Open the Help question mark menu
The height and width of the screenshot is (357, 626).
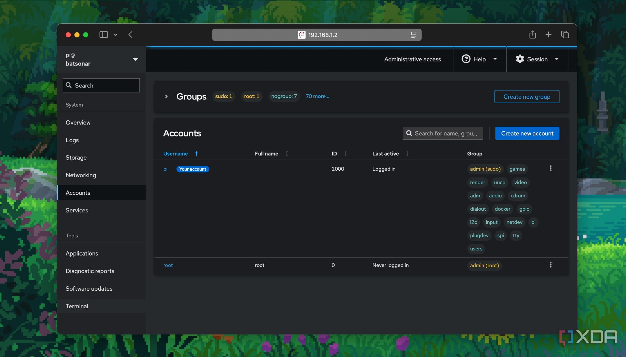[x=479, y=59]
